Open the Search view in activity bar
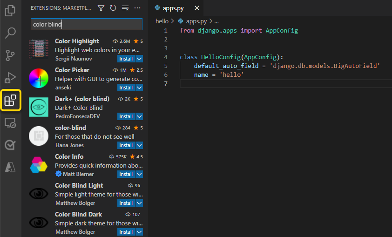 [10, 33]
